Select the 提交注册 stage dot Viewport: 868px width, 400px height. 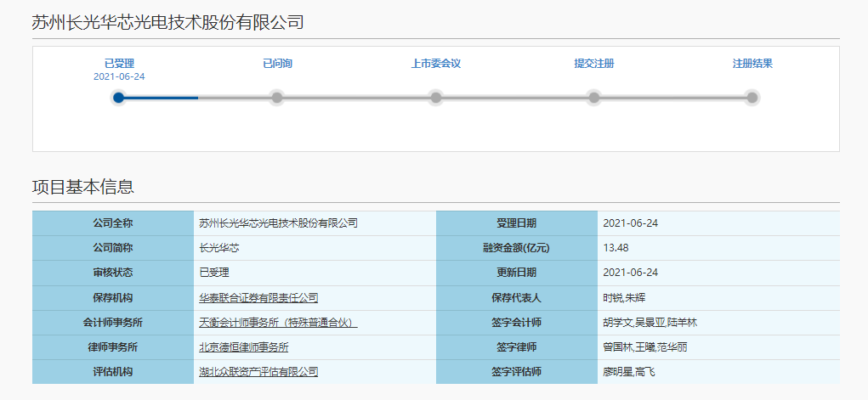593,98
